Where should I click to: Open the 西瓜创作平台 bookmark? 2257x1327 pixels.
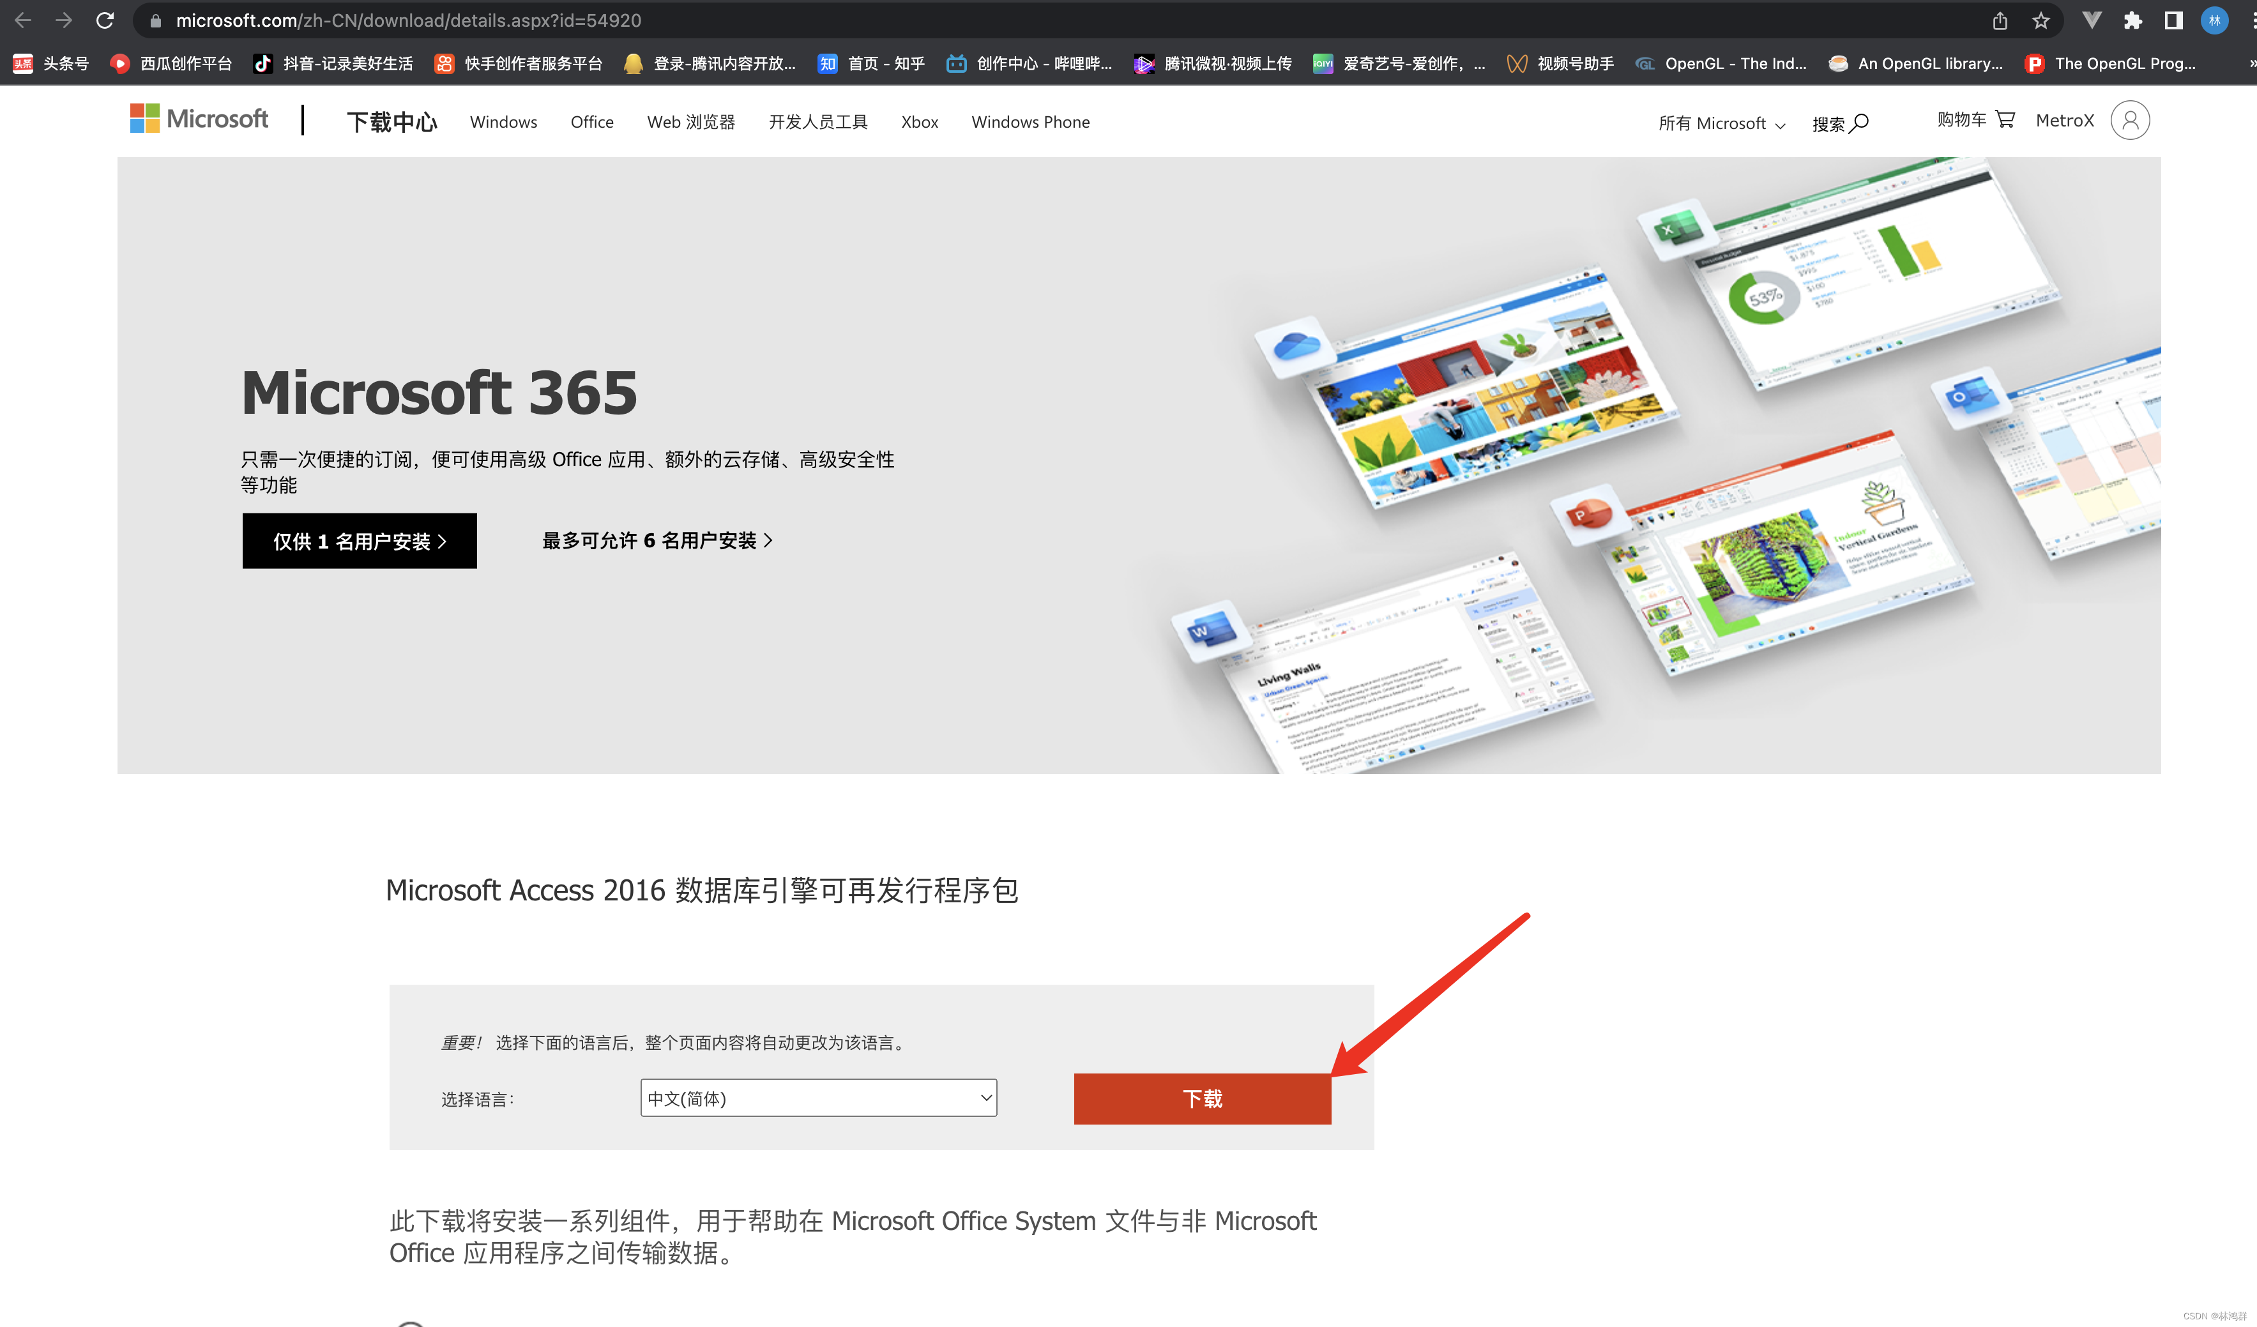pos(170,64)
